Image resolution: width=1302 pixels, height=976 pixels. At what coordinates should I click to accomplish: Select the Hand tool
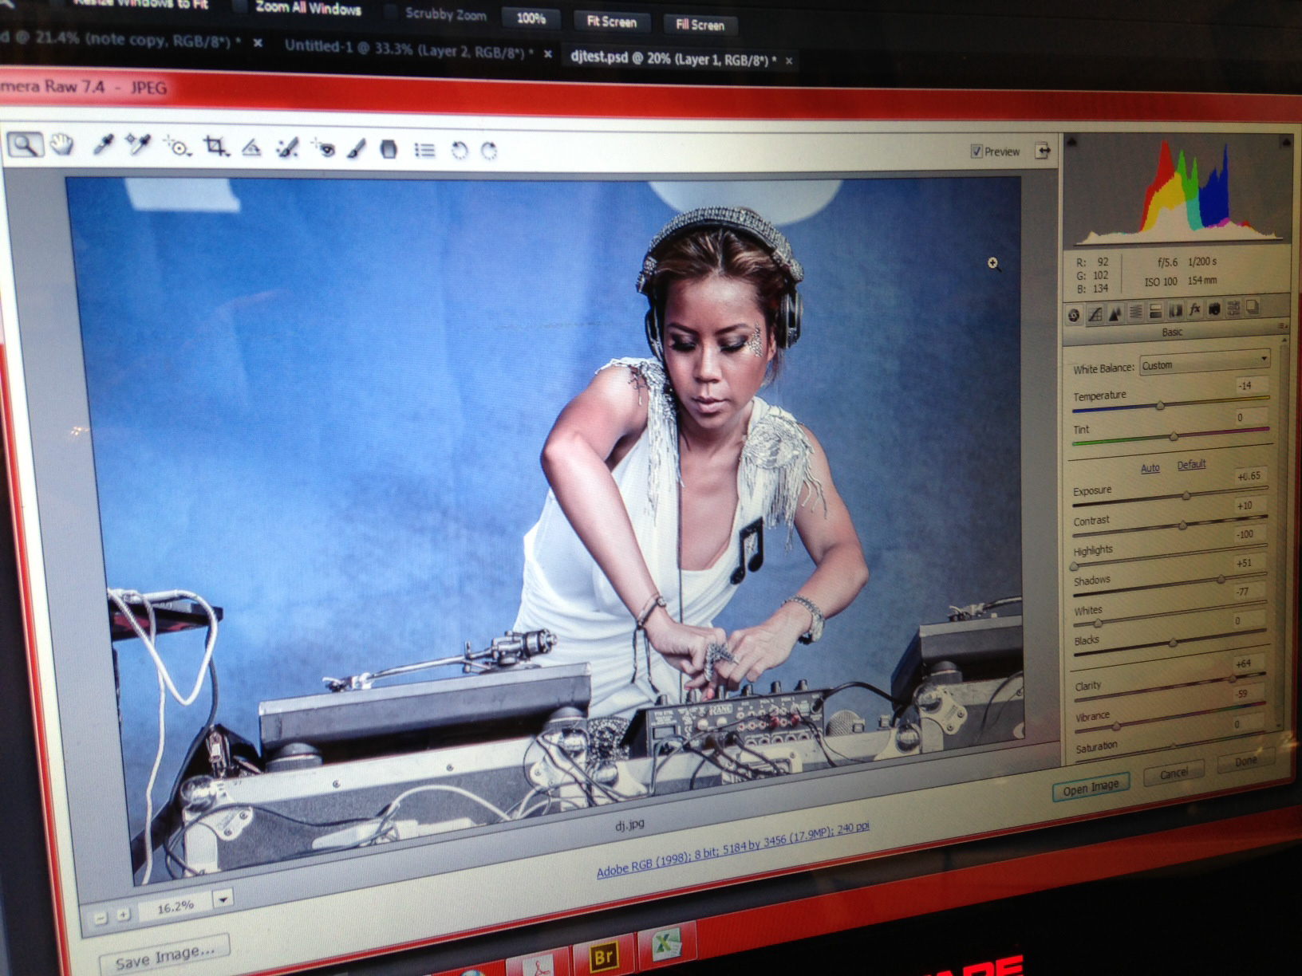coord(62,144)
